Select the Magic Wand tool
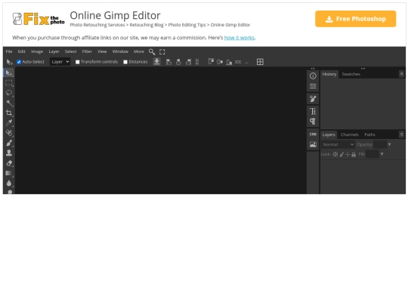Viewport: 408px width, 306px height. point(9,103)
